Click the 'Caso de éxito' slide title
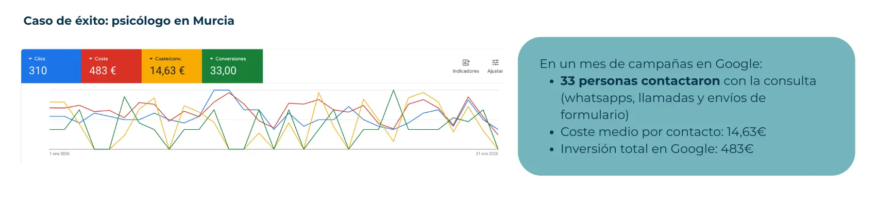 coord(129,21)
